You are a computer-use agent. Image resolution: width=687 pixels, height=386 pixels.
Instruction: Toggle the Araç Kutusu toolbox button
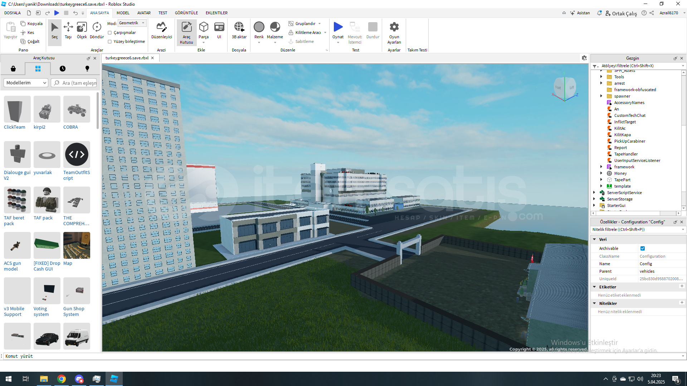(186, 33)
